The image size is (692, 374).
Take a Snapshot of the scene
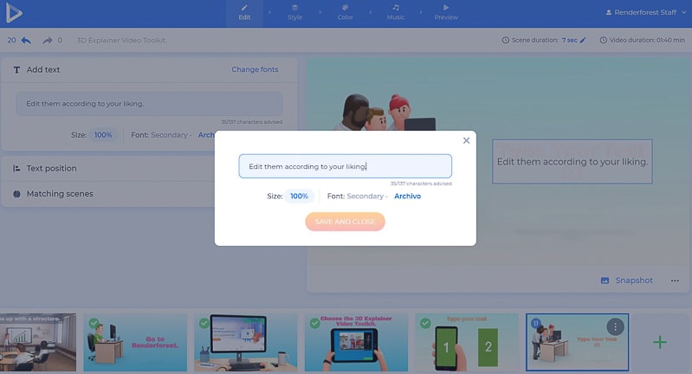point(627,280)
